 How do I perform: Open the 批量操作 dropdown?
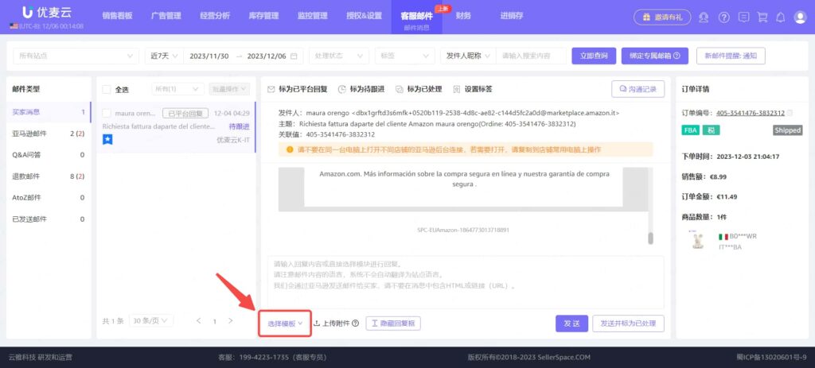(229, 89)
